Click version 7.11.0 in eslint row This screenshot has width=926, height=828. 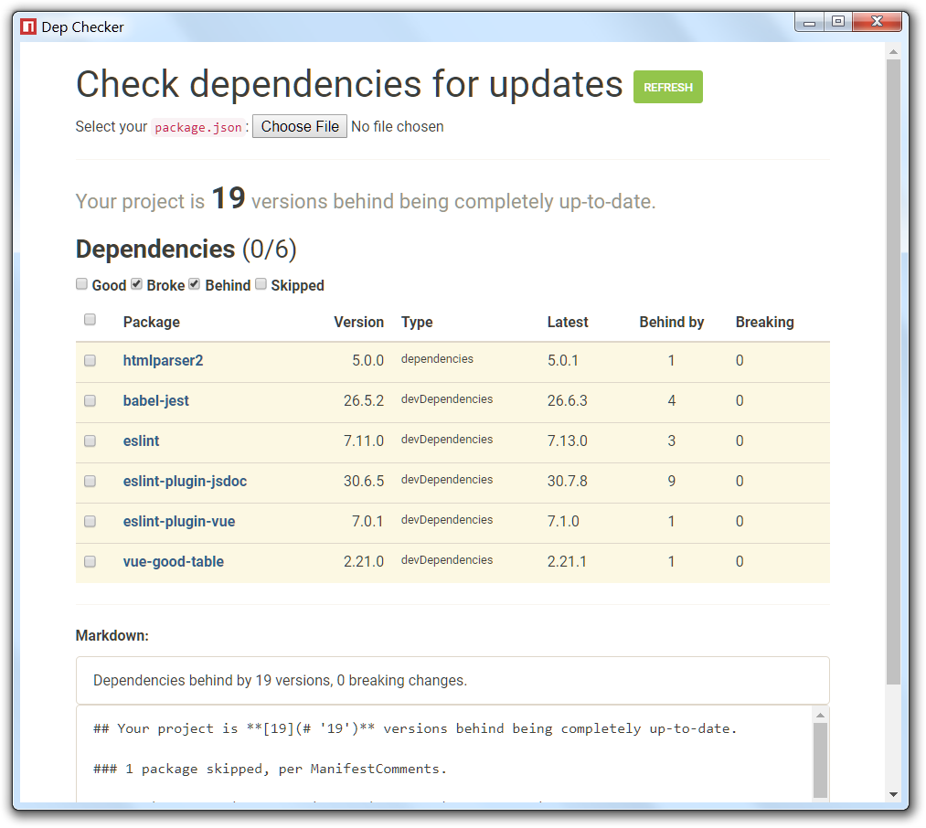(363, 441)
